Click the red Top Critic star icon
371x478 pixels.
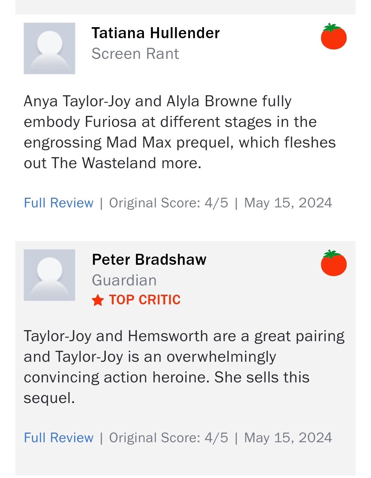coord(98,300)
